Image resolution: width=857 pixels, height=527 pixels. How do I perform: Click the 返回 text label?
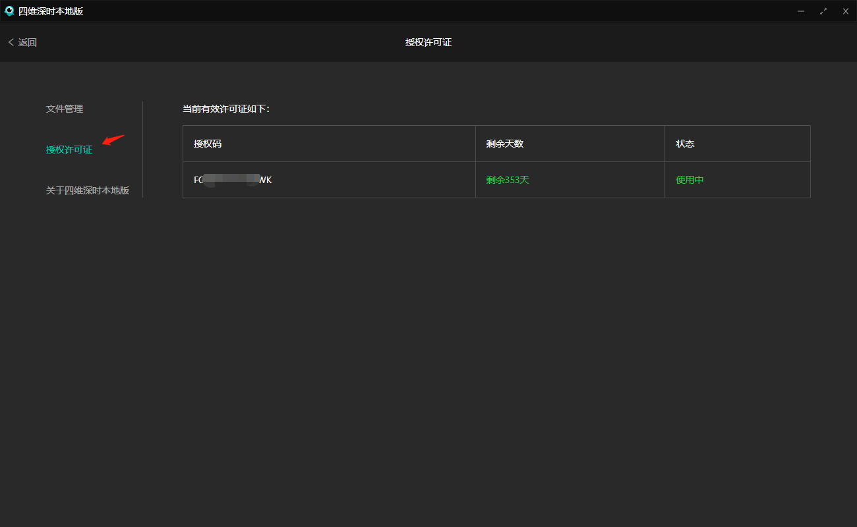[x=28, y=42]
